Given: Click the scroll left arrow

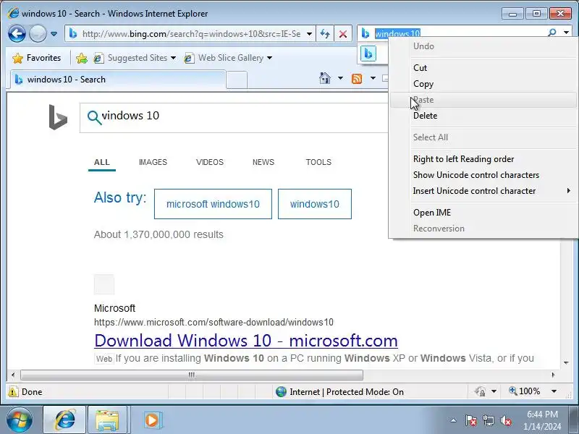Looking at the screenshot, I should (13, 375).
